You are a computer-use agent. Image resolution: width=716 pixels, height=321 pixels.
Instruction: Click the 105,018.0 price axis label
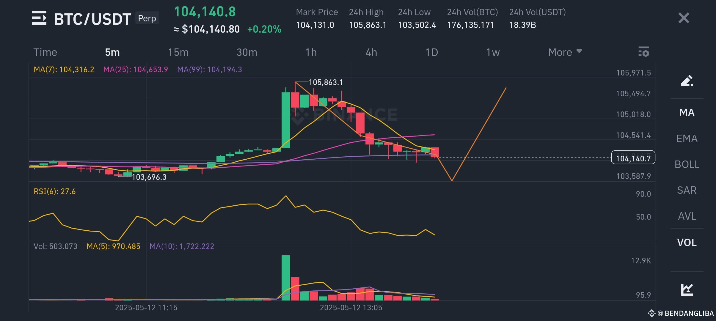633,114
